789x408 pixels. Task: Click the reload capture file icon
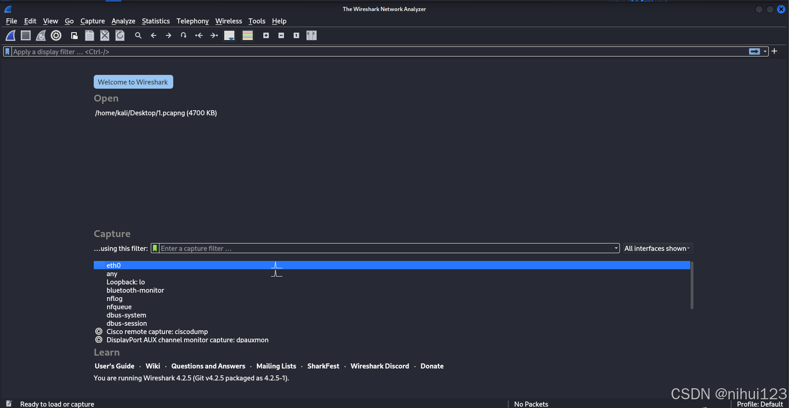click(120, 35)
